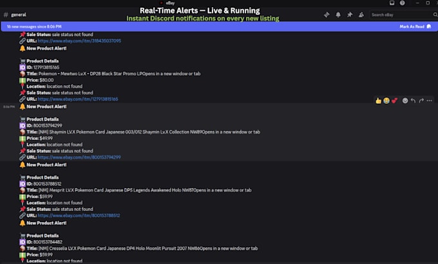Open eBay link ending 800153788512
This screenshot has height=264, width=438.
pos(79,216)
